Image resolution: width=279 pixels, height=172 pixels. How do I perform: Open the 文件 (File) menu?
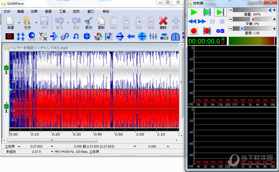point(7,12)
